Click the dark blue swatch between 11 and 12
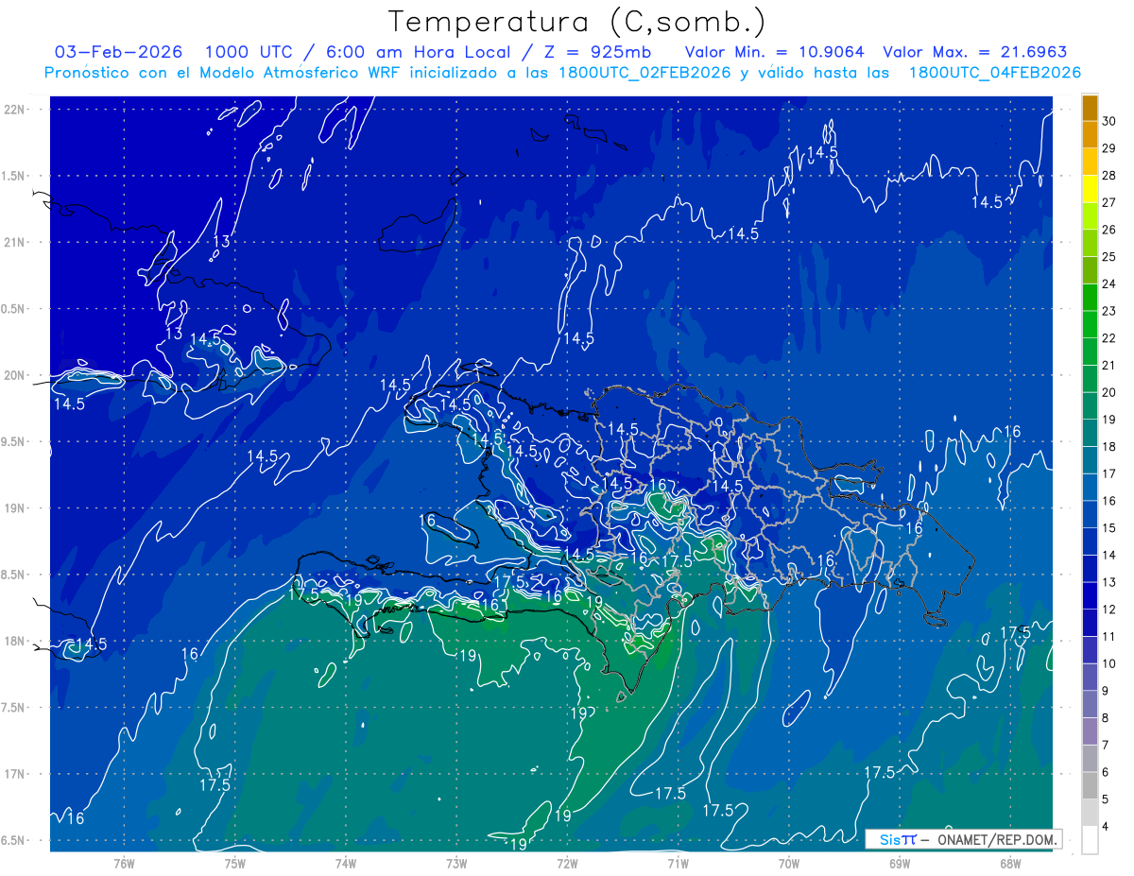This screenshot has height=876, width=1134. 1091,623
